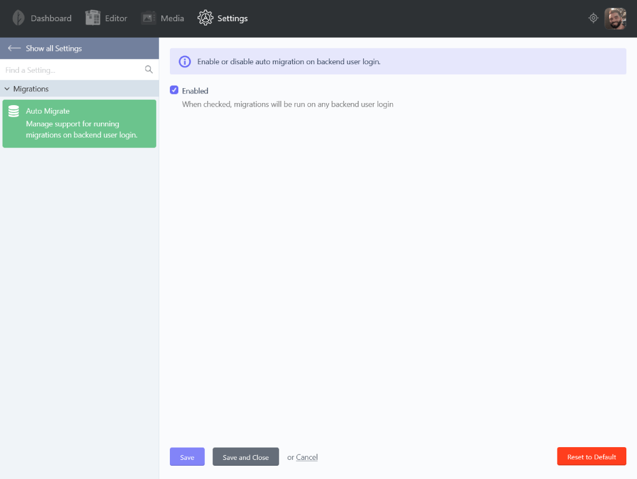The width and height of the screenshot is (637, 479).
Task: Click Show all Settings link text
Action: (54, 48)
